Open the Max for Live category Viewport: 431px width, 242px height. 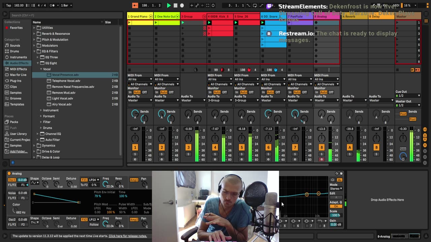18,75
